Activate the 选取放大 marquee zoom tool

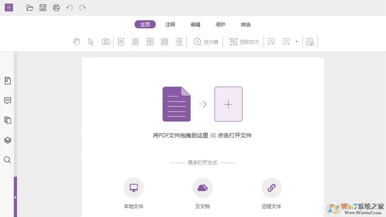244,42
